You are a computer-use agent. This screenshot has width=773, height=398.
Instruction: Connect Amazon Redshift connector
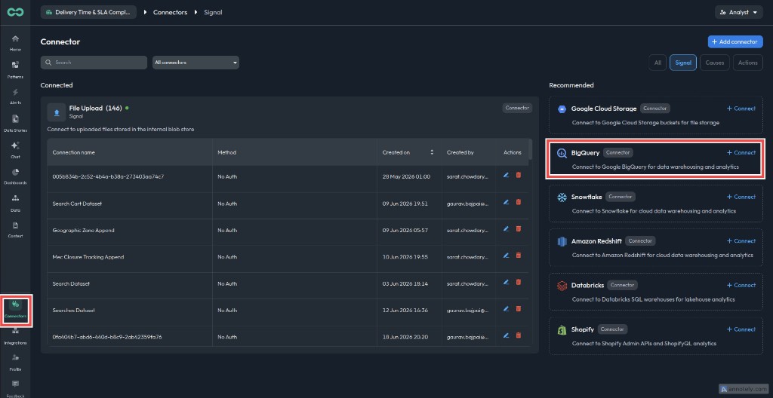[741, 241]
